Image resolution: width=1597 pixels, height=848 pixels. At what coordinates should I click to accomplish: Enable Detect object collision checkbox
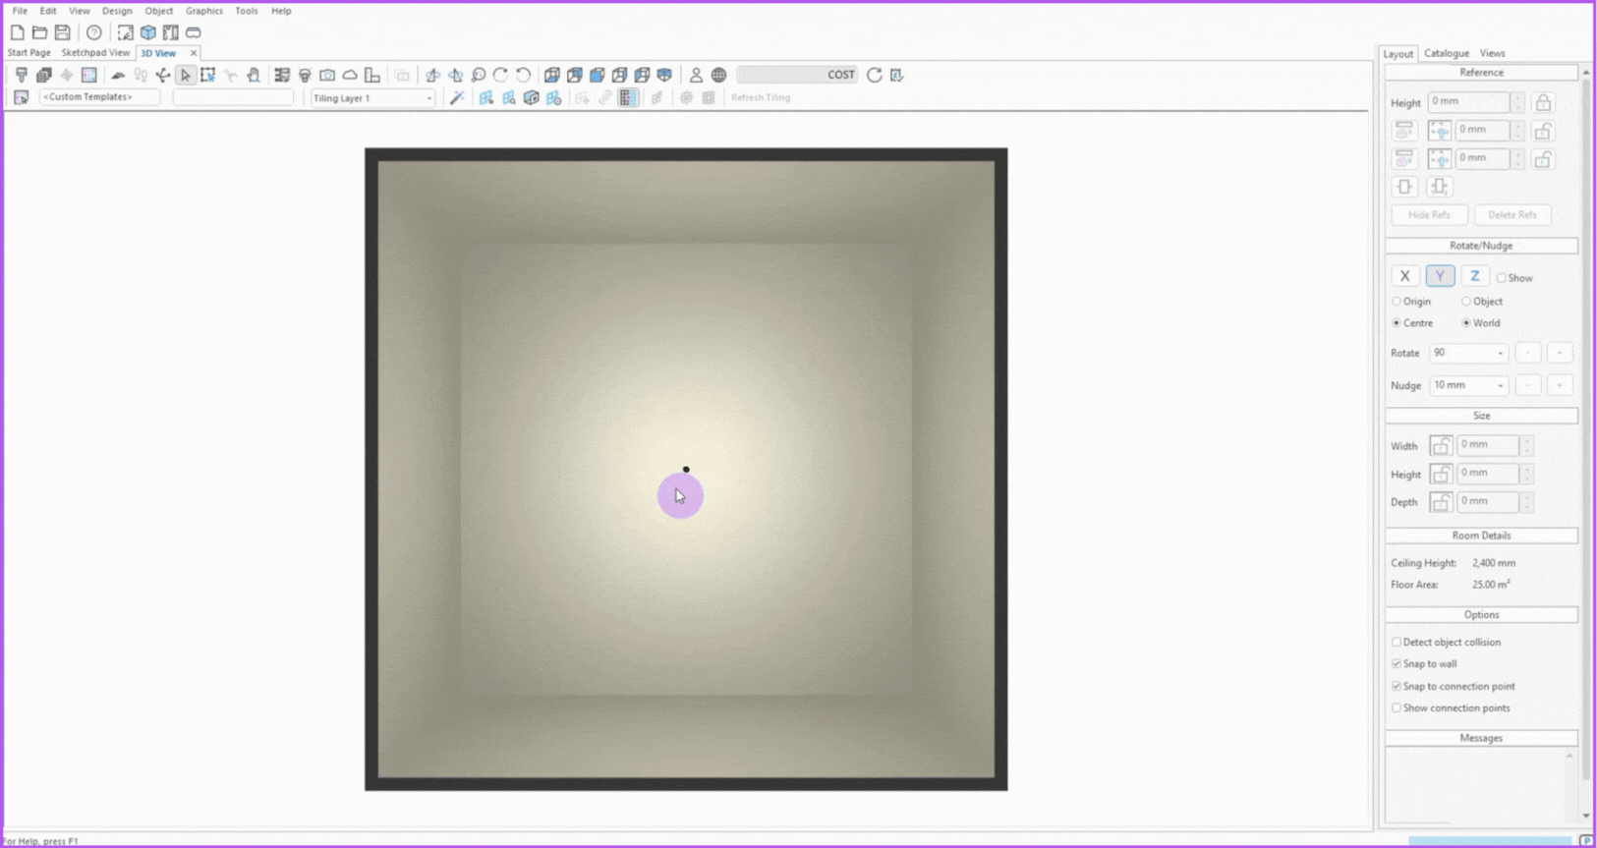point(1397,643)
